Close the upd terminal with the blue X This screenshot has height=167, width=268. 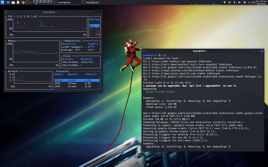(262, 51)
